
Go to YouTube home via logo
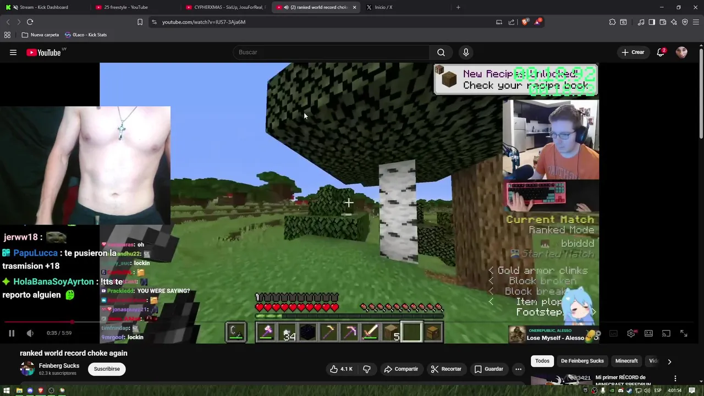pyautogui.click(x=43, y=52)
